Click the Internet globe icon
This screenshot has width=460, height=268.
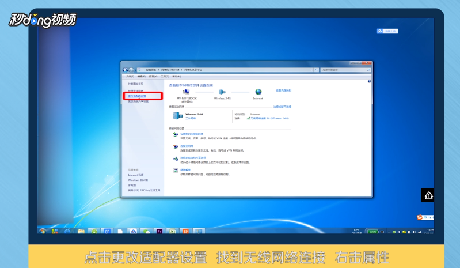258,92
